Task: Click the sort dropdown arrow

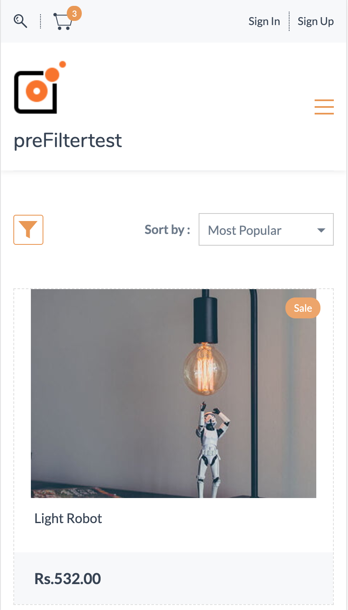Action: coord(321,230)
